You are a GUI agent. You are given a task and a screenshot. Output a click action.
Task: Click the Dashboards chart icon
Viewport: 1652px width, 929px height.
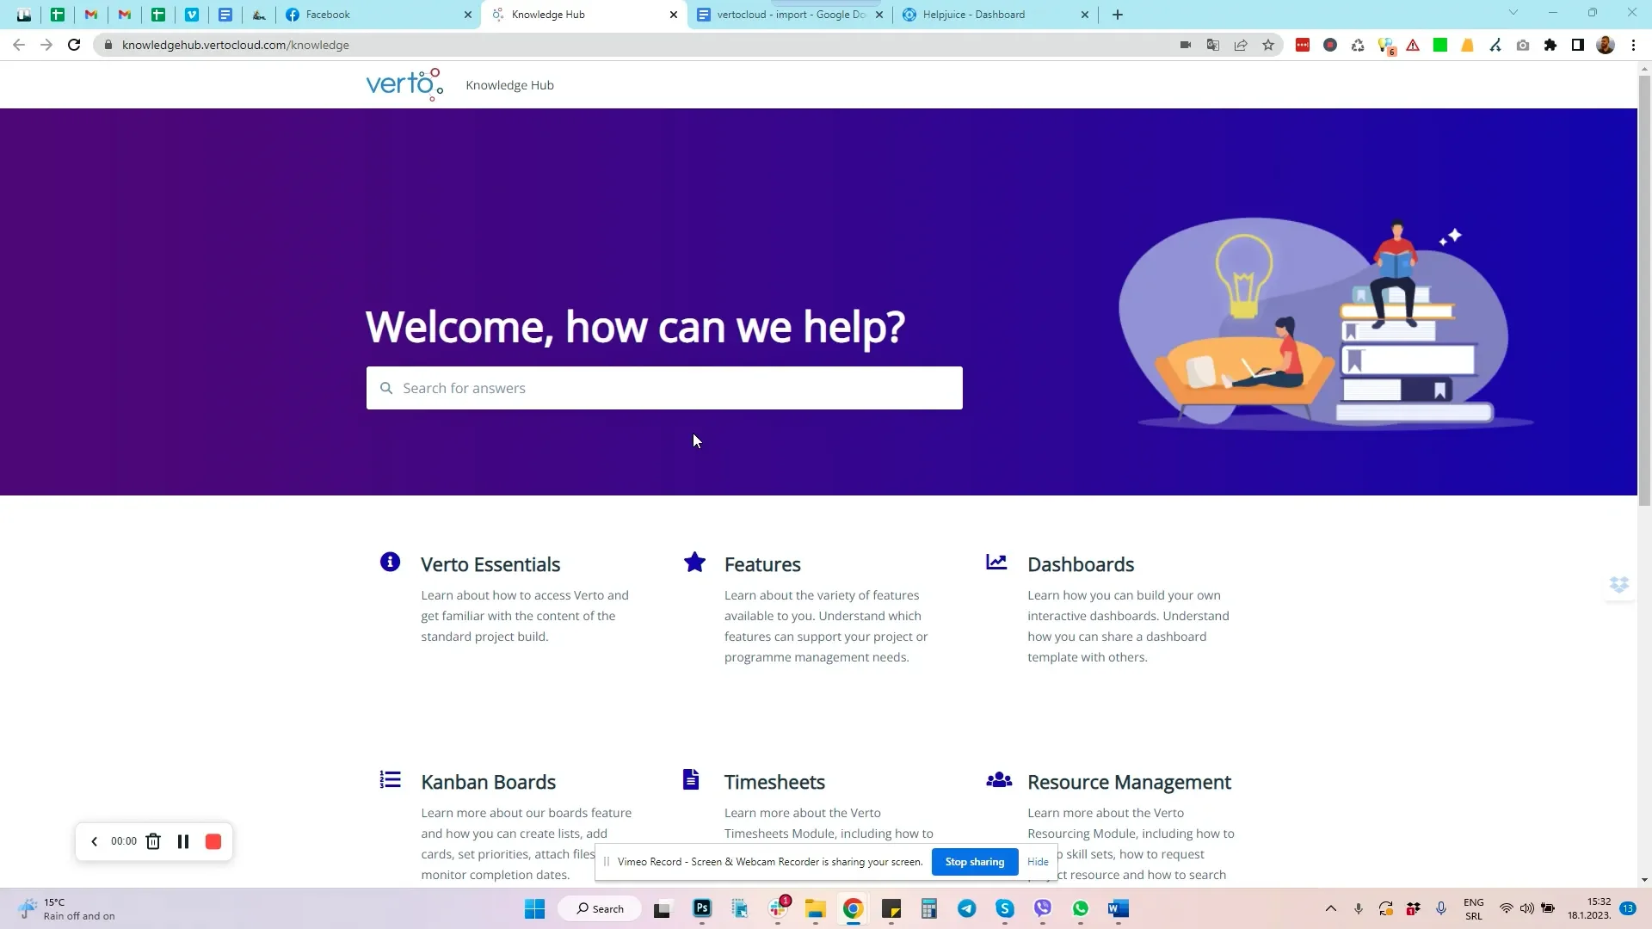(996, 562)
